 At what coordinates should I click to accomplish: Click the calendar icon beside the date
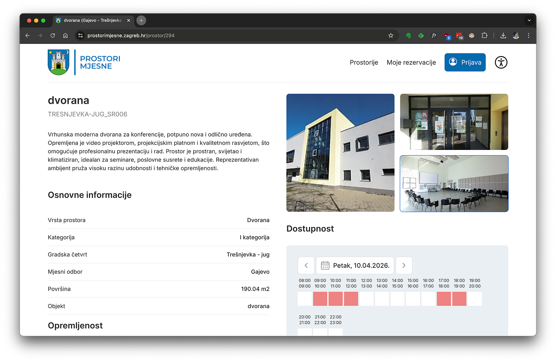pyautogui.click(x=325, y=265)
